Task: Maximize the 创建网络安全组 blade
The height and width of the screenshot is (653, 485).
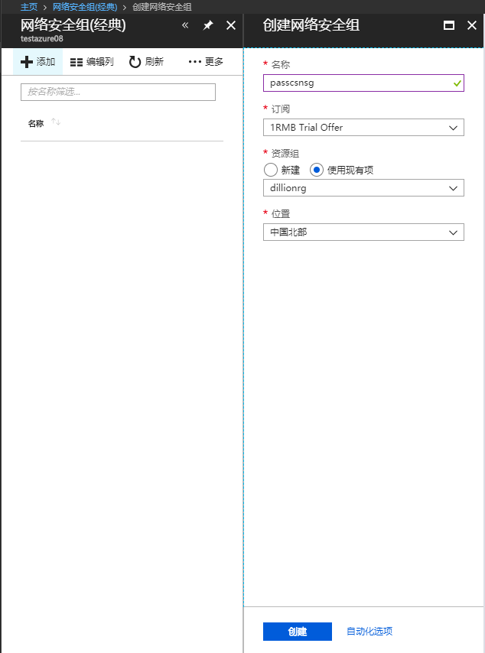Action: coord(449,25)
